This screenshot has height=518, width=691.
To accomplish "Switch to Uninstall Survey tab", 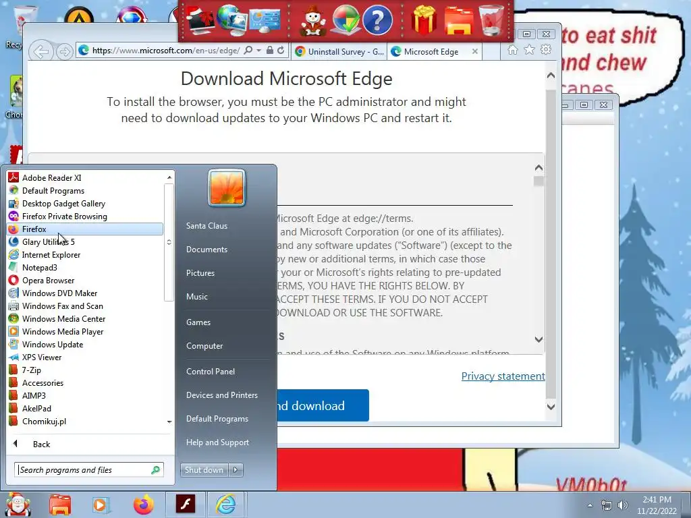I will click(339, 51).
